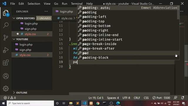This screenshot has width=188, height=106.
Task: Open Microsoft Edge on taskbar
Action: 118,103
